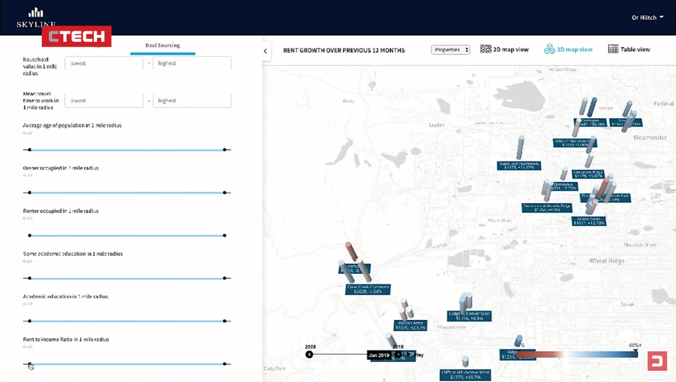Select the Maple Leaf Apartments property label
Viewport: 676px width, 382px height.
tap(518, 165)
